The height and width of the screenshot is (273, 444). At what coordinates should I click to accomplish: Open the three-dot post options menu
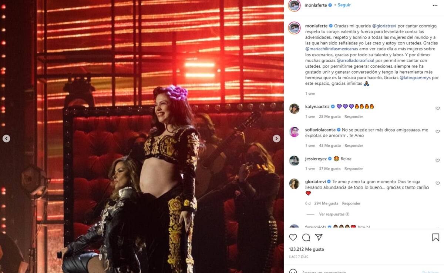point(435,6)
